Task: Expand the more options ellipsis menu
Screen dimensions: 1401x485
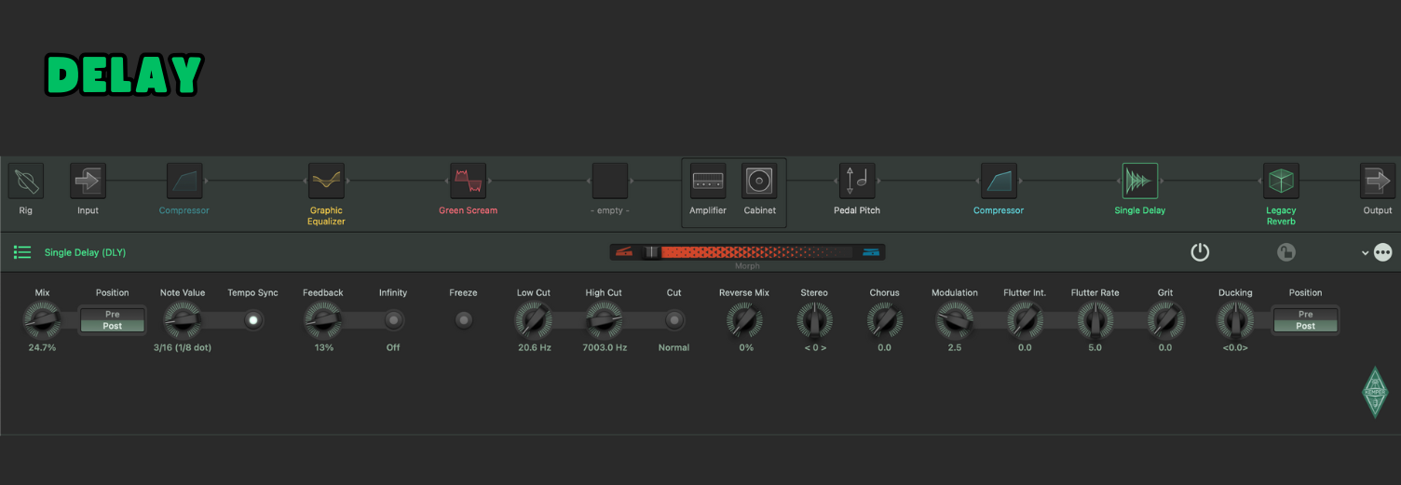Action: tap(1382, 252)
